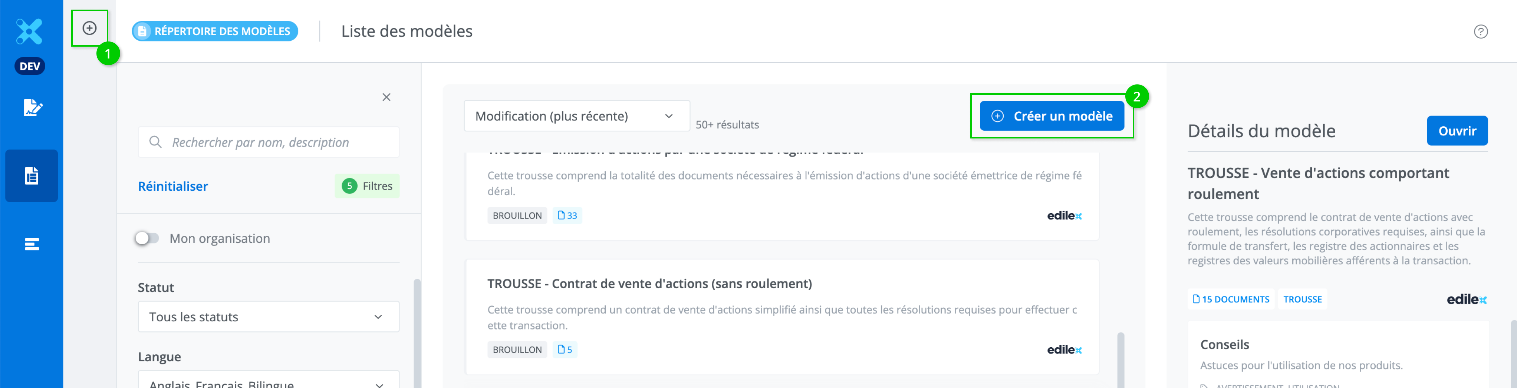Click the Ouvrir button
This screenshot has width=1517, height=388.
[x=1456, y=131]
